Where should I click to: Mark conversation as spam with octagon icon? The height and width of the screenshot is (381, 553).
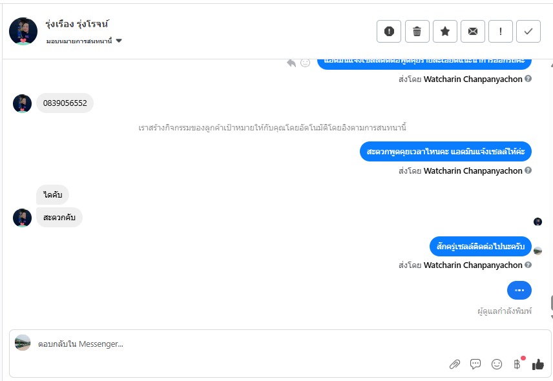click(x=389, y=31)
